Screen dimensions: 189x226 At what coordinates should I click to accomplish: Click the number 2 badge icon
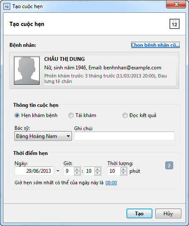coord(169,165)
